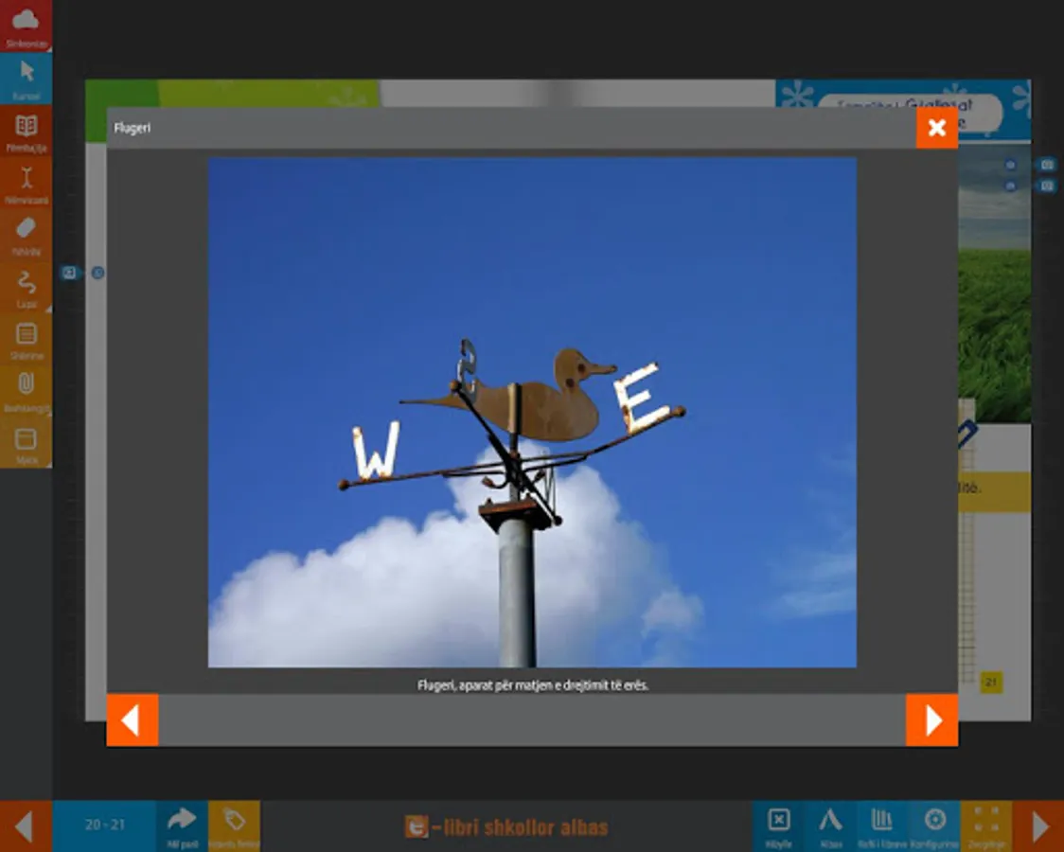This screenshot has height=852, width=1064.
Task: Click the caption 'Flugeri, aparat për matjen e drejtimit të erës.'
Action: 533,685
